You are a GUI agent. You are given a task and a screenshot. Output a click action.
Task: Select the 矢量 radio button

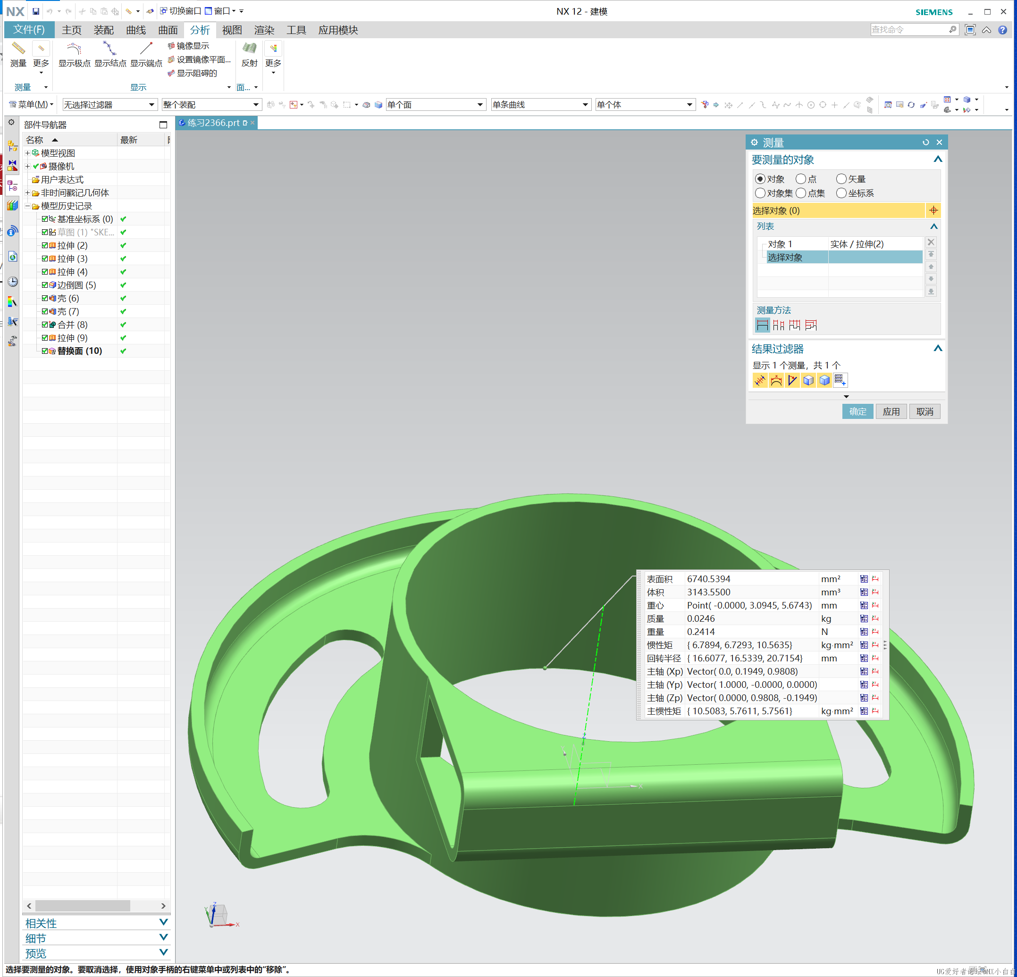841,179
